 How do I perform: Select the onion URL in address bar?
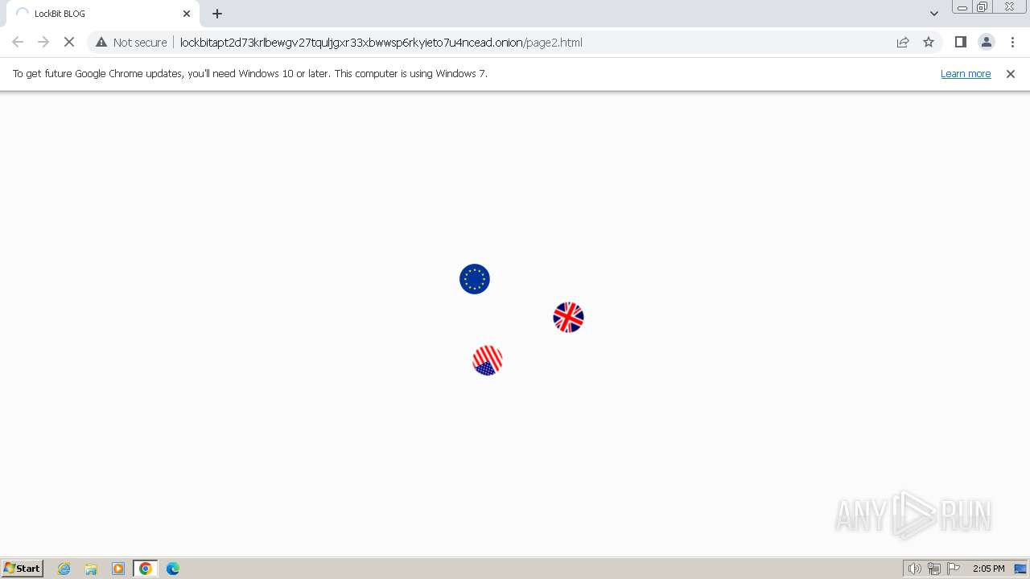[381, 42]
